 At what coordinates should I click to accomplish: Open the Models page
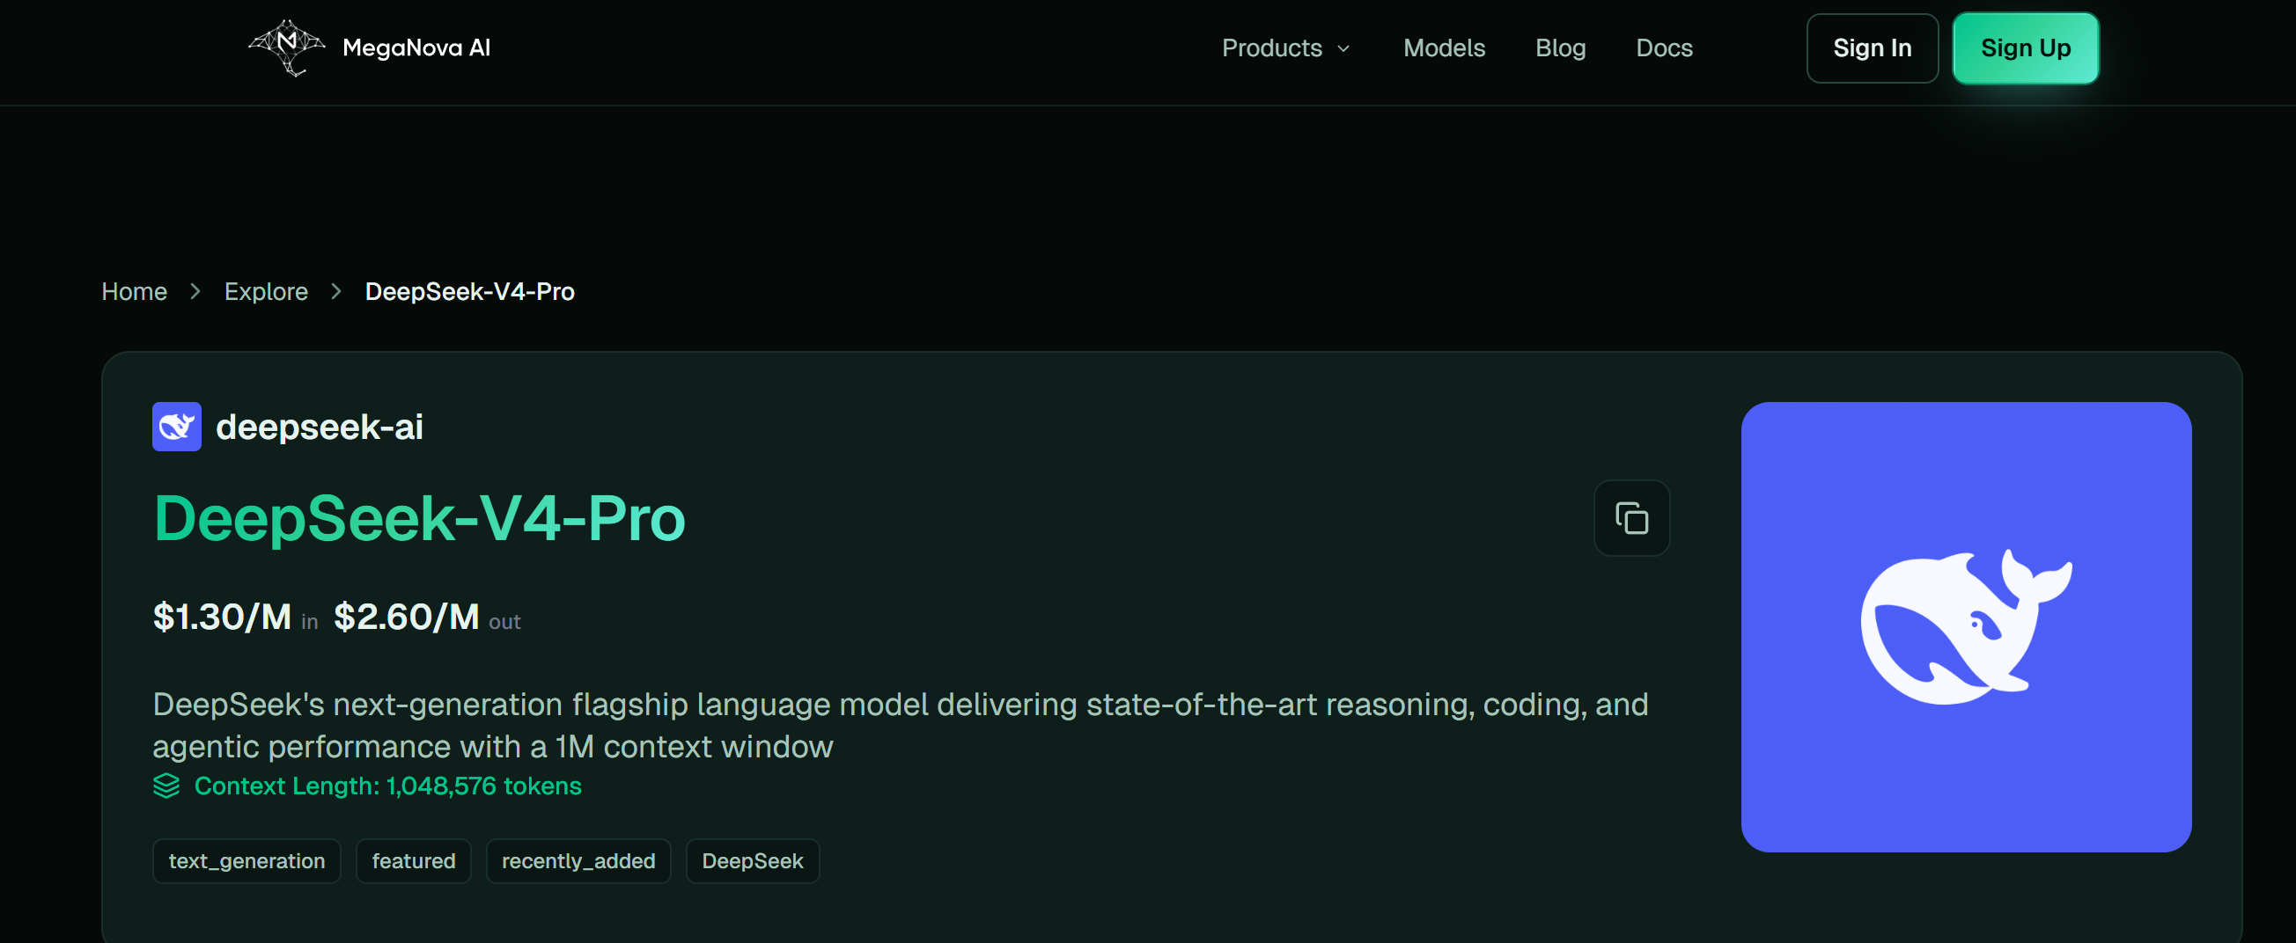[1444, 48]
